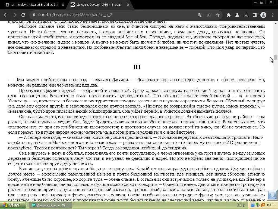Viewport: 278px width, 209px height.
Task: Click the address bar URL field
Action: tap(113, 15)
